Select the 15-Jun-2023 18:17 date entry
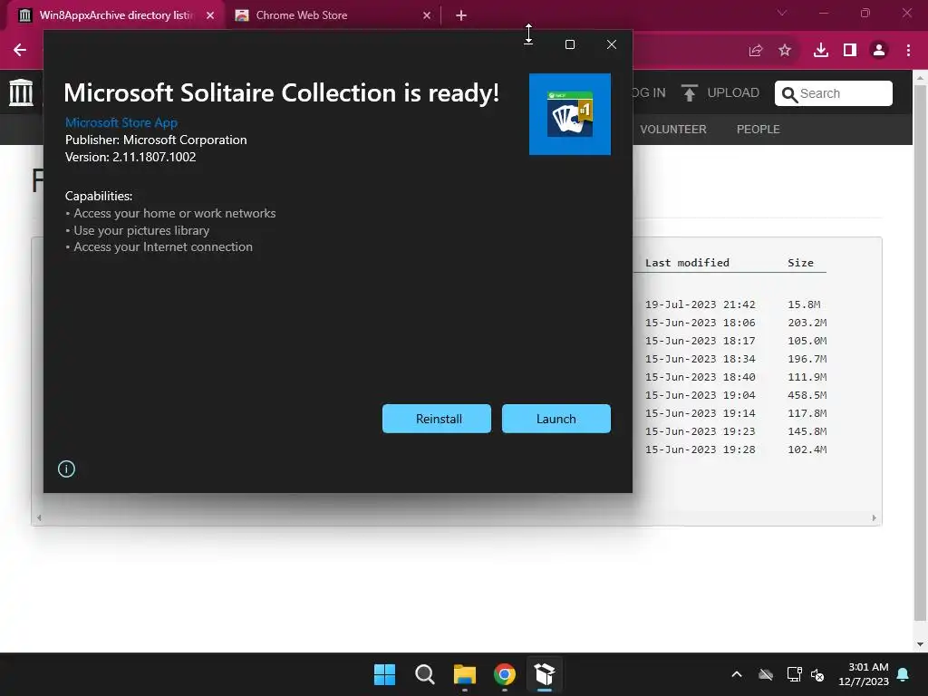The image size is (928, 696). (x=701, y=341)
